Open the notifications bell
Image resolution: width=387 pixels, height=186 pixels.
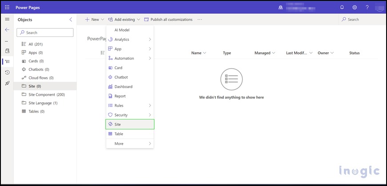point(342,8)
